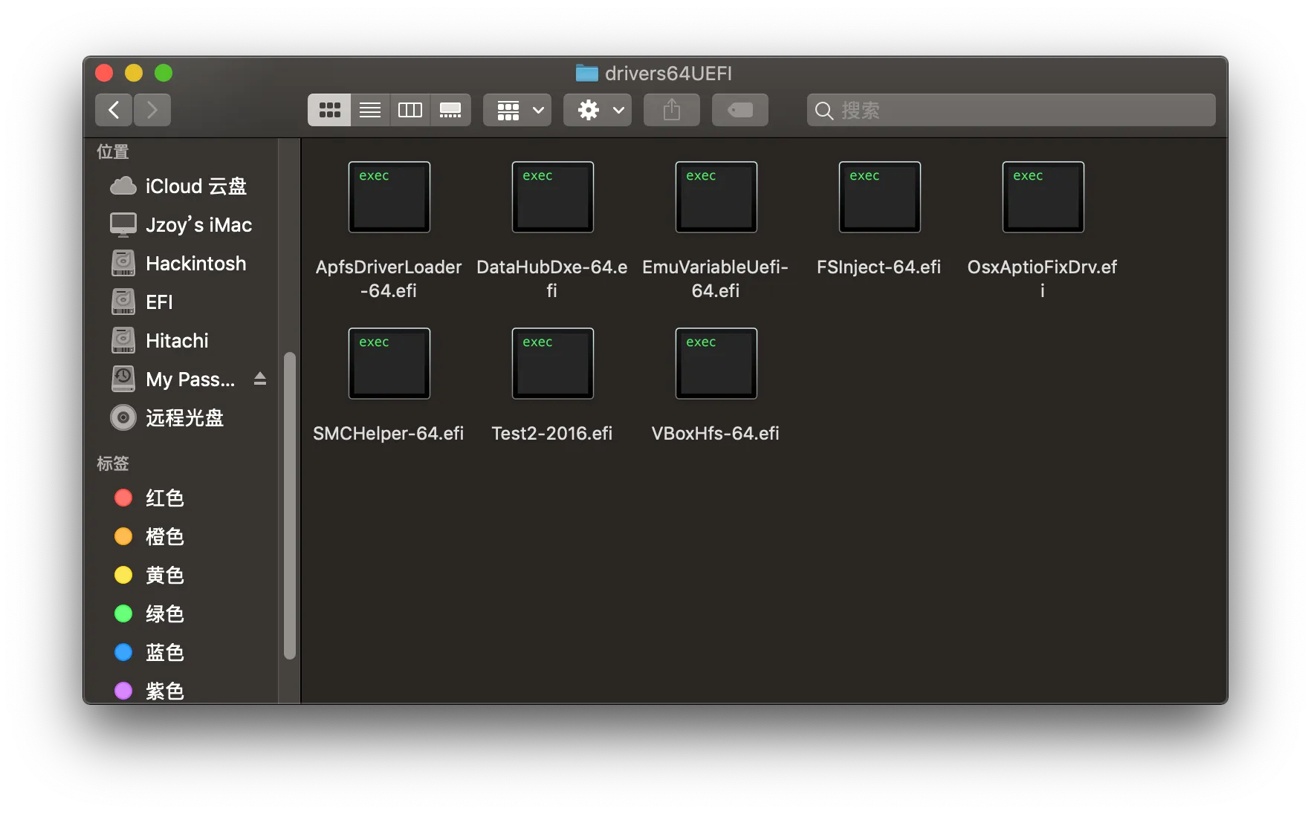
Task: Click the sidebar vertical scrollbar
Action: 290,505
